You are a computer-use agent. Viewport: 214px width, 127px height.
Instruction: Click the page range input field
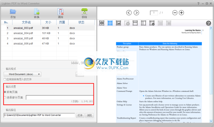click(60, 97)
